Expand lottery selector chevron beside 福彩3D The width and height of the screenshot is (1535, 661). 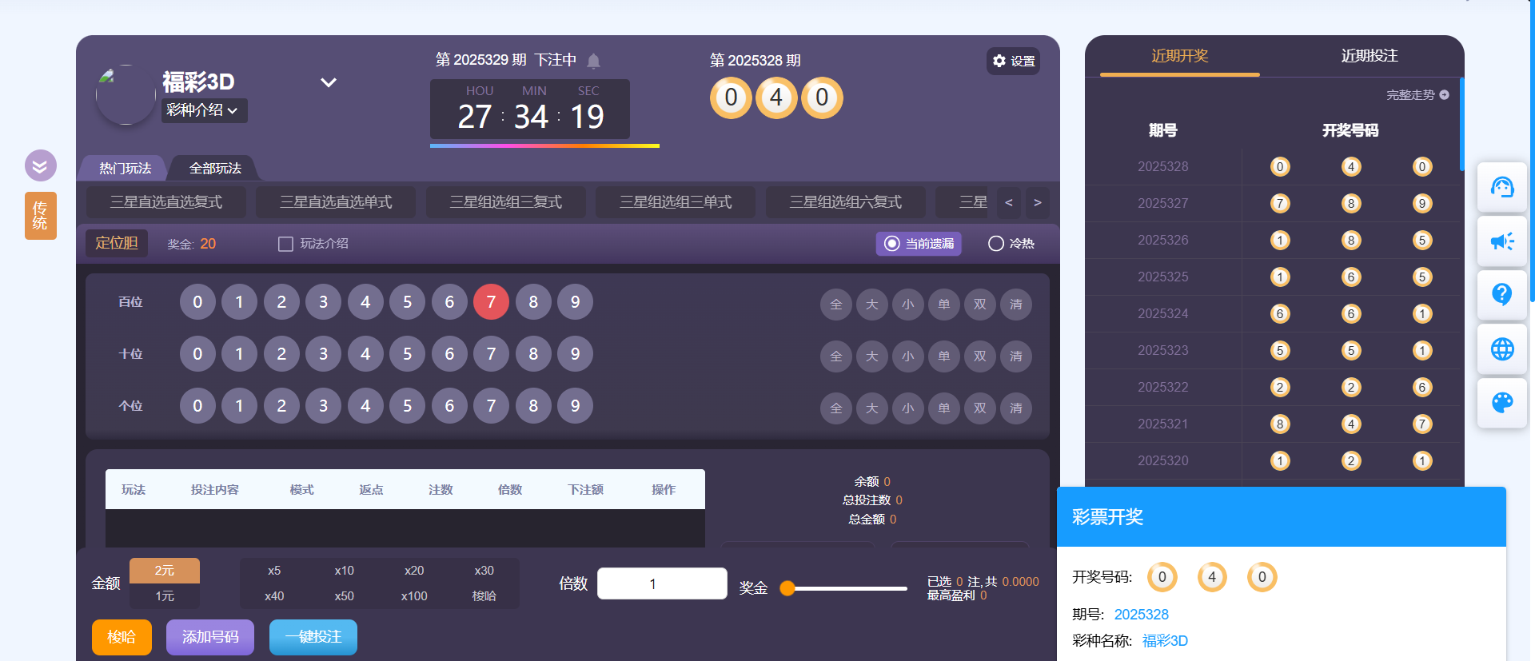pyautogui.click(x=328, y=82)
